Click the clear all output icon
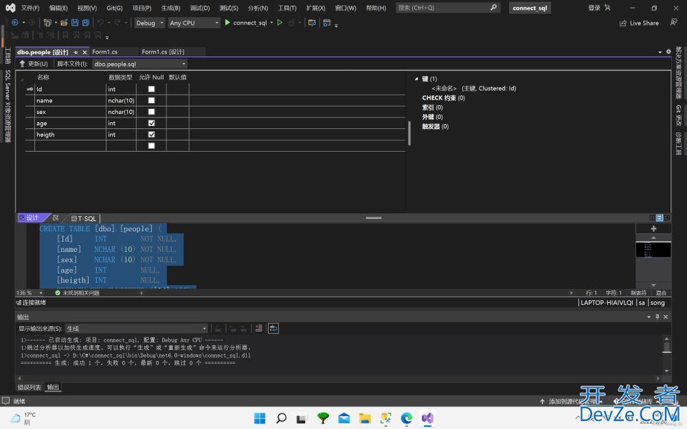687x429 pixels. click(x=258, y=328)
